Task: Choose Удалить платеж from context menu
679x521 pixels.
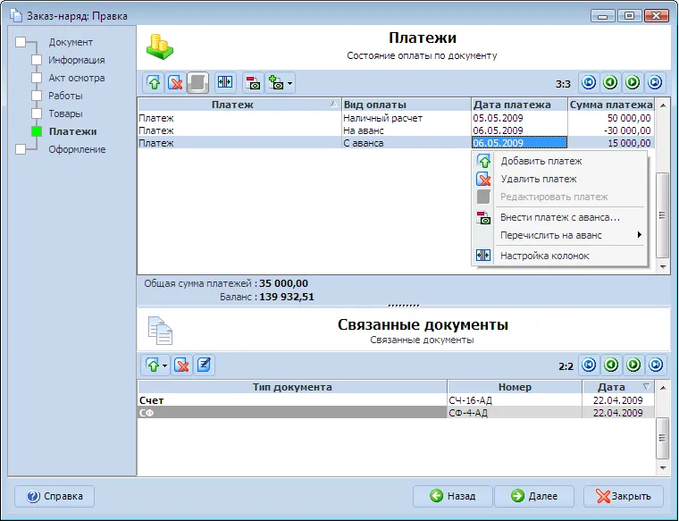Action: point(559,179)
